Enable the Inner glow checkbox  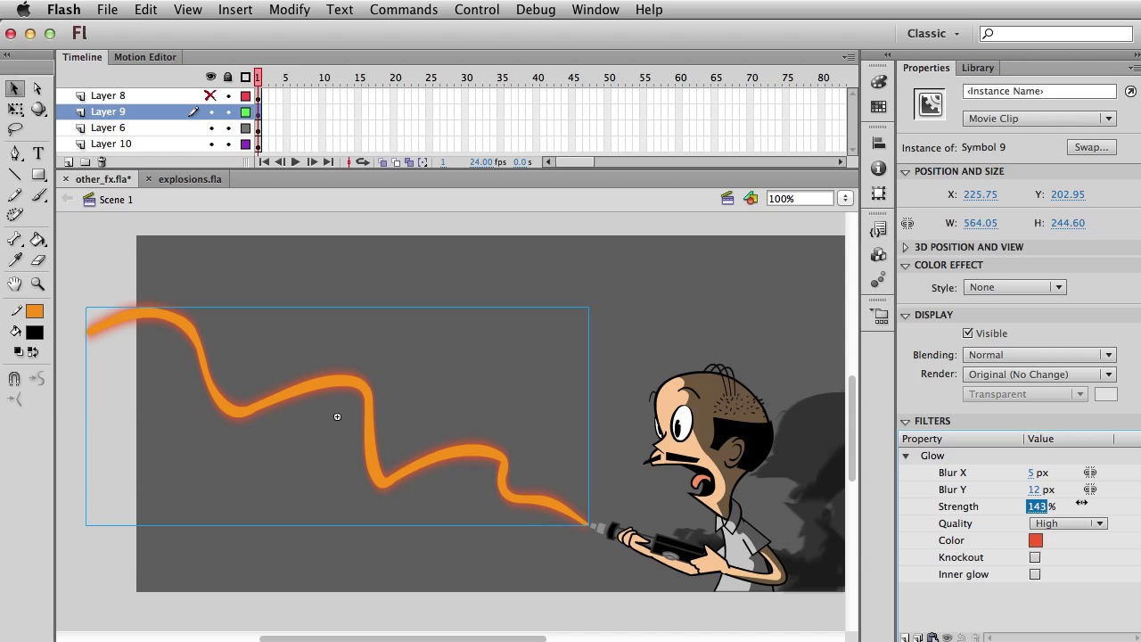[x=1035, y=574]
